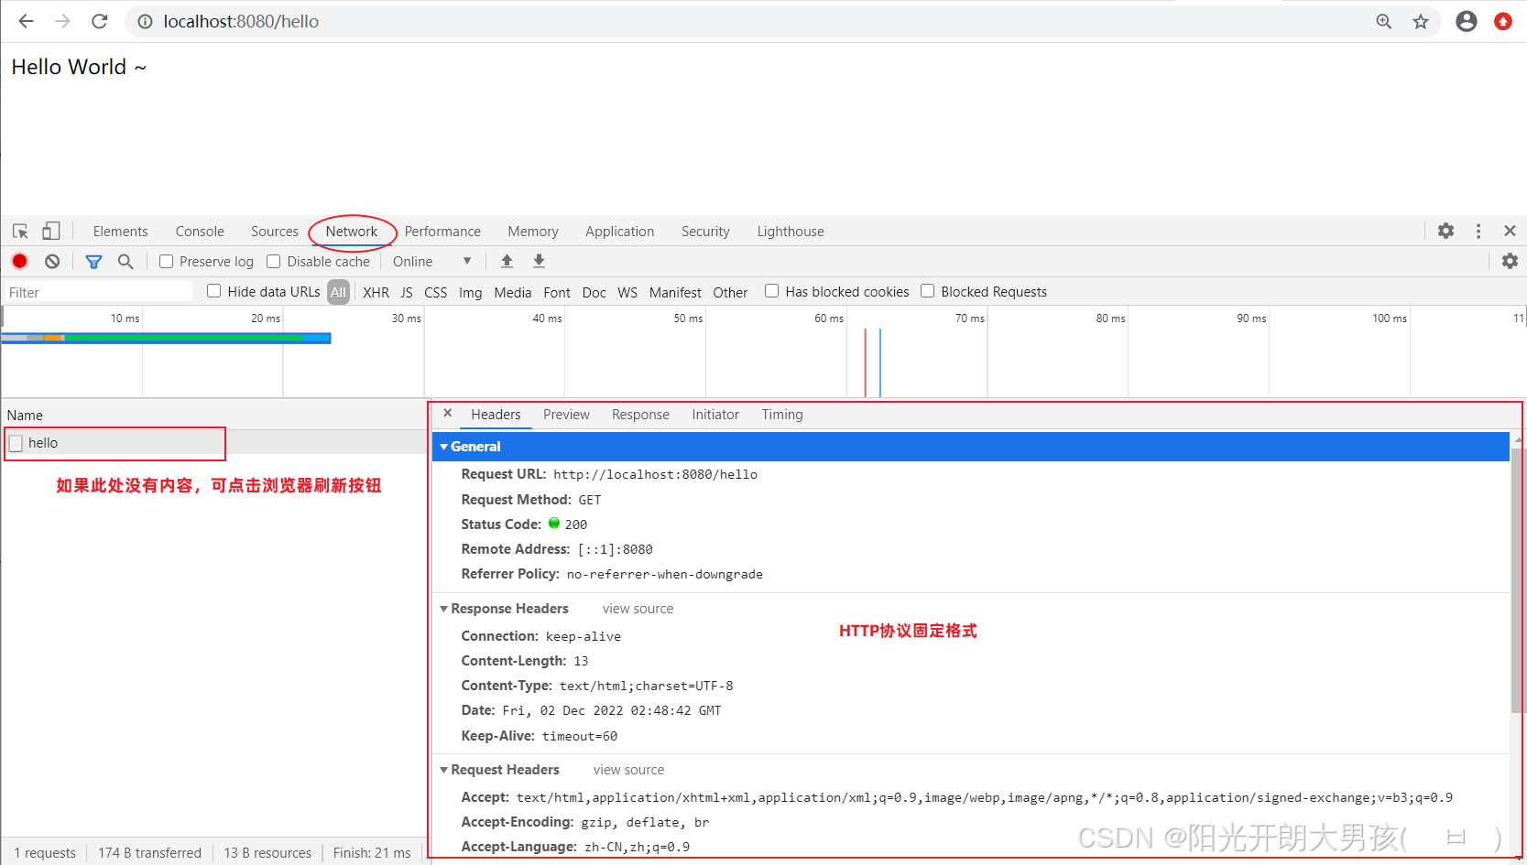Filter requests by Img
Image resolution: width=1527 pixels, height=865 pixels.
pos(470,292)
